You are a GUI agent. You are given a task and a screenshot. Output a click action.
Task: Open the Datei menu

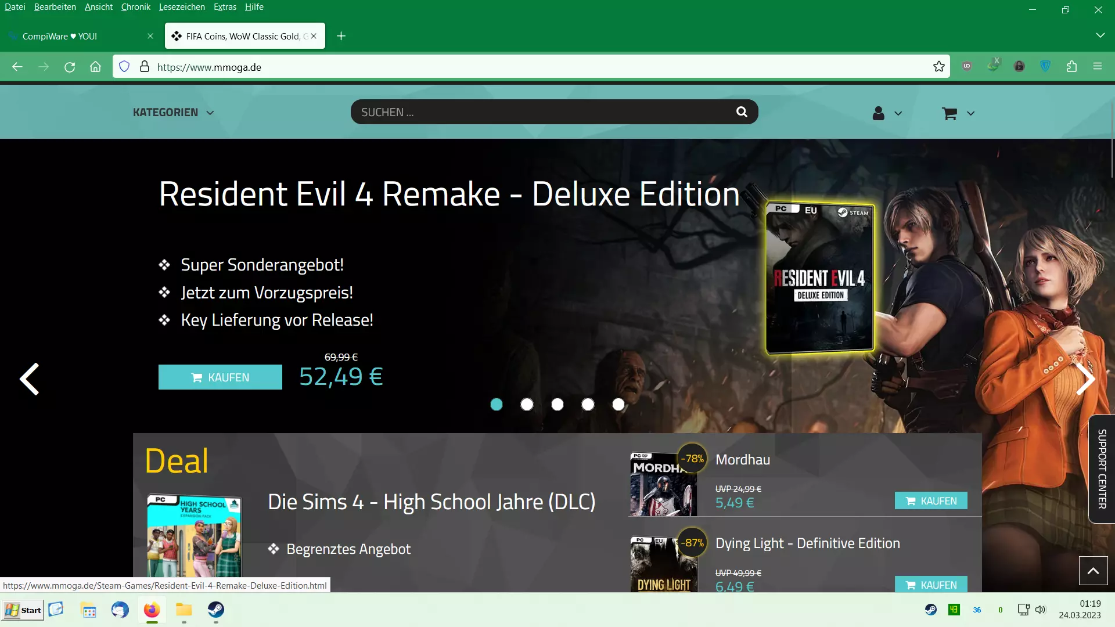pyautogui.click(x=15, y=7)
